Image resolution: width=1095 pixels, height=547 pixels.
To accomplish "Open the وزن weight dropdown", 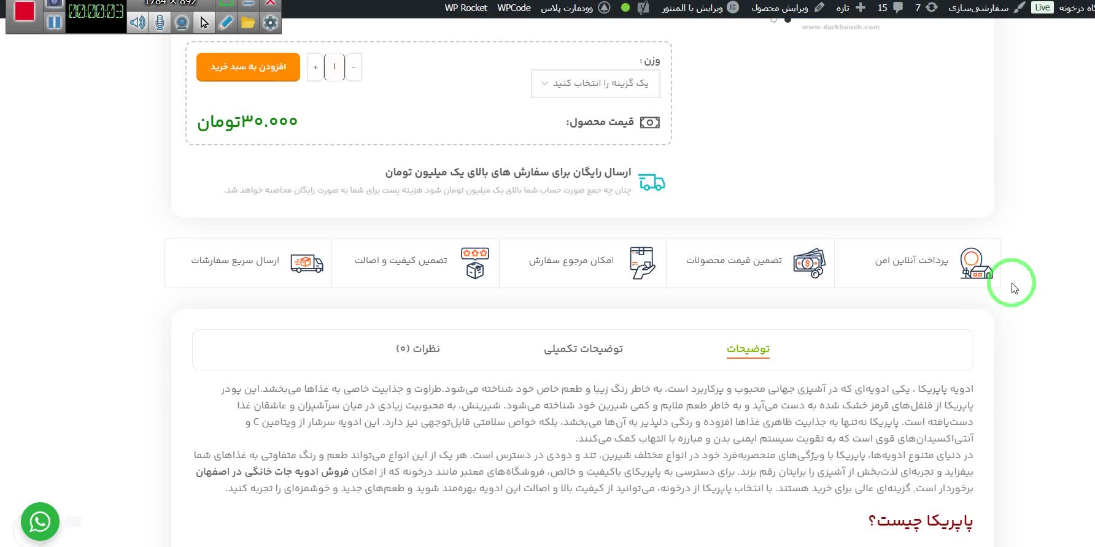I will click(595, 83).
